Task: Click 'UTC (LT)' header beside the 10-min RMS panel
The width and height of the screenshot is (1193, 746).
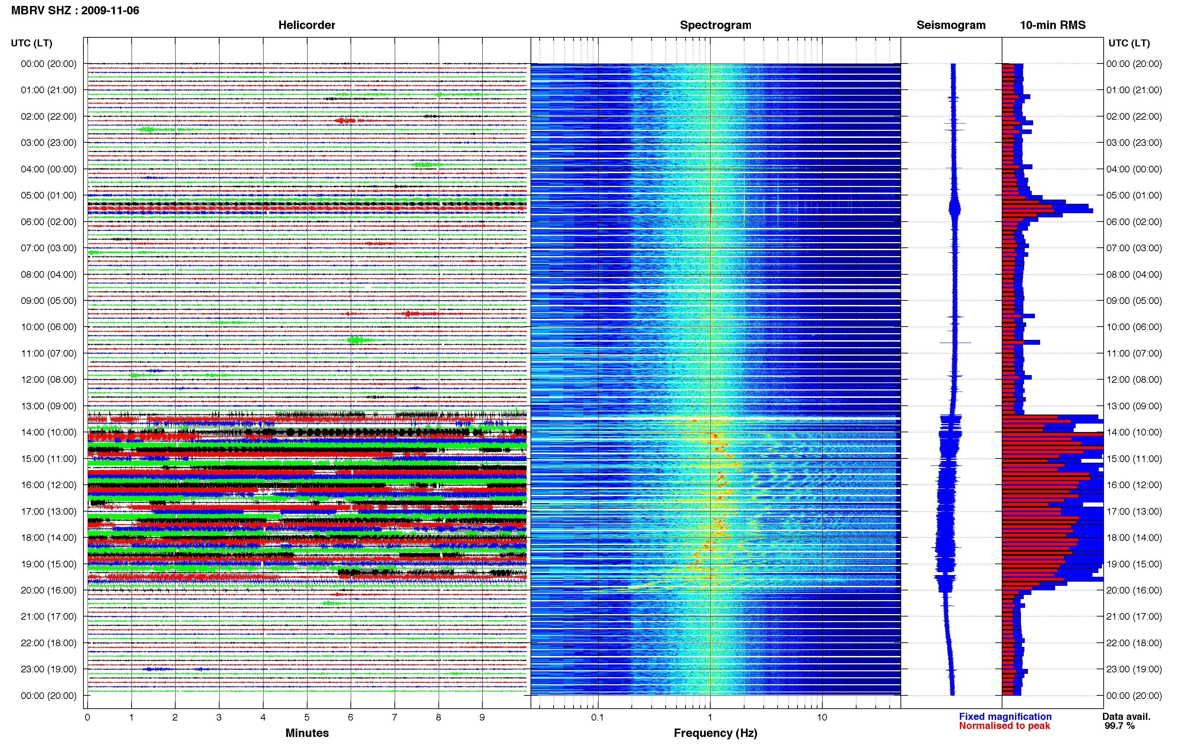Action: pyautogui.click(x=1129, y=43)
